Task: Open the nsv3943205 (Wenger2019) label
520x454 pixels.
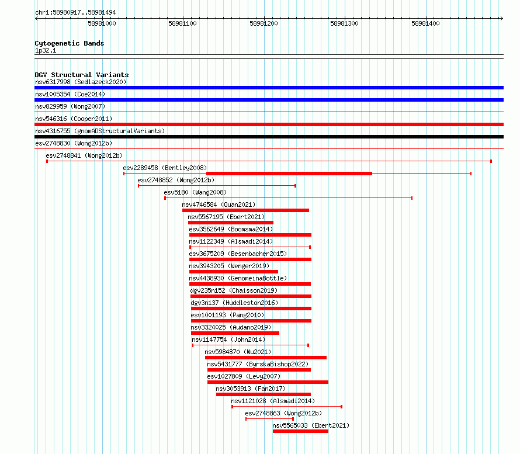Action: pos(229,266)
